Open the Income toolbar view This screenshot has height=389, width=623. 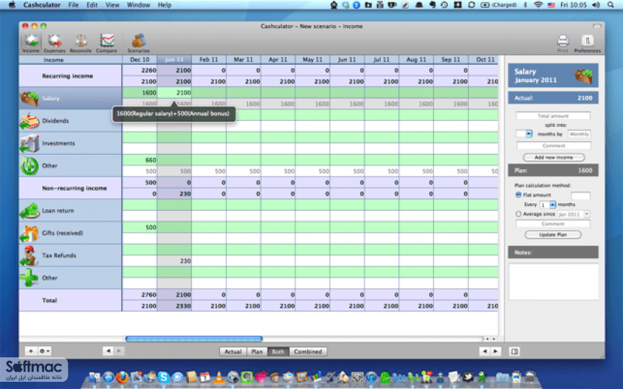(x=30, y=43)
